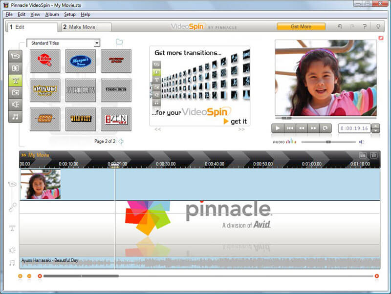Click the folder icon above the titles panel
391x294 pixels.
tap(119, 43)
